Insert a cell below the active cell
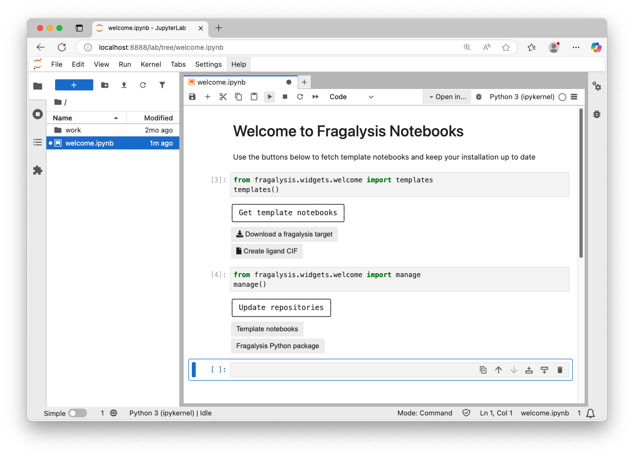The width and height of the screenshot is (634, 457). point(545,370)
